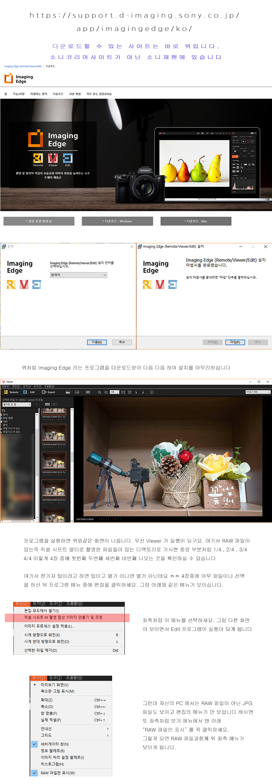Open the 한국어 language combo box
This screenshot has width=272, height=784.
click(78, 275)
